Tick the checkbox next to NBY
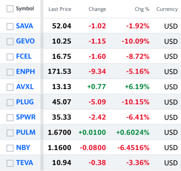This screenshot has width=181, height=171. click(10, 148)
